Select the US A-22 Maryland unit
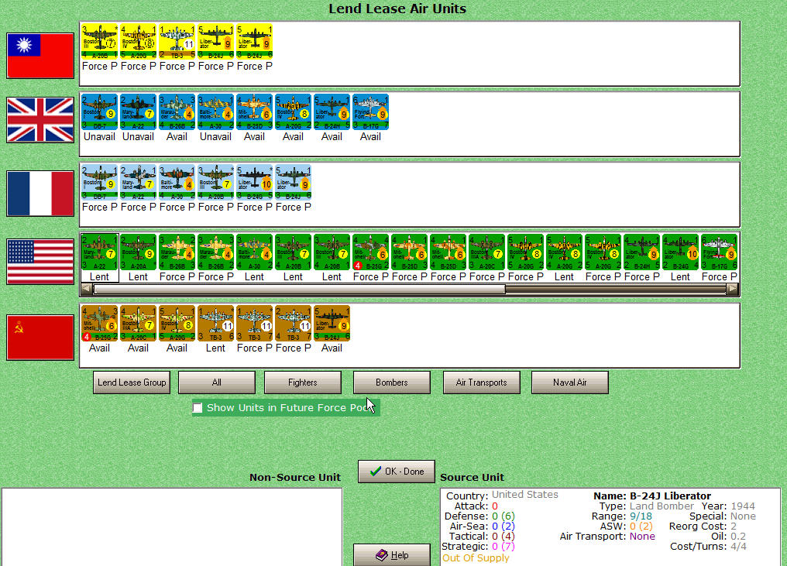 pos(99,252)
